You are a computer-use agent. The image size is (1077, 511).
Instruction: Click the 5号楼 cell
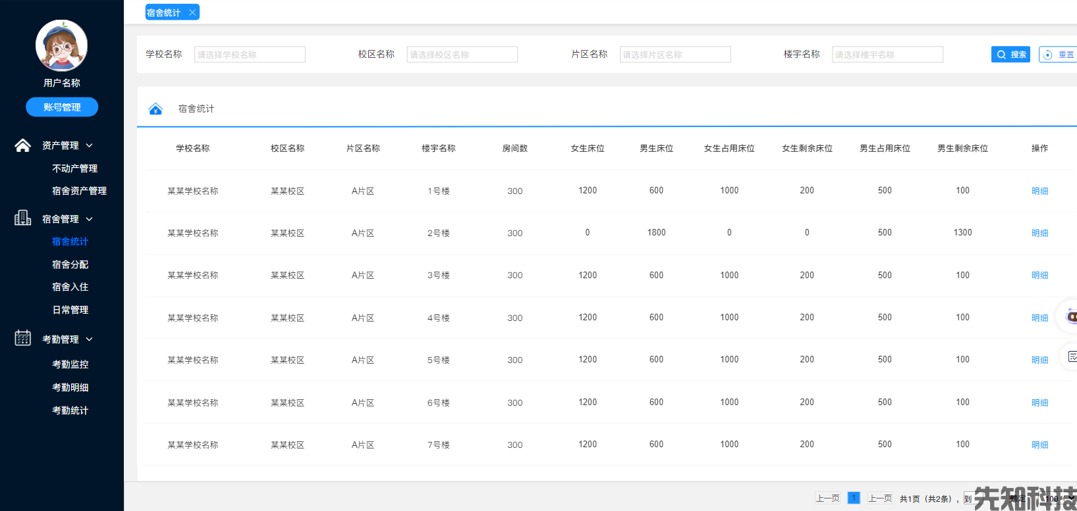click(x=439, y=360)
